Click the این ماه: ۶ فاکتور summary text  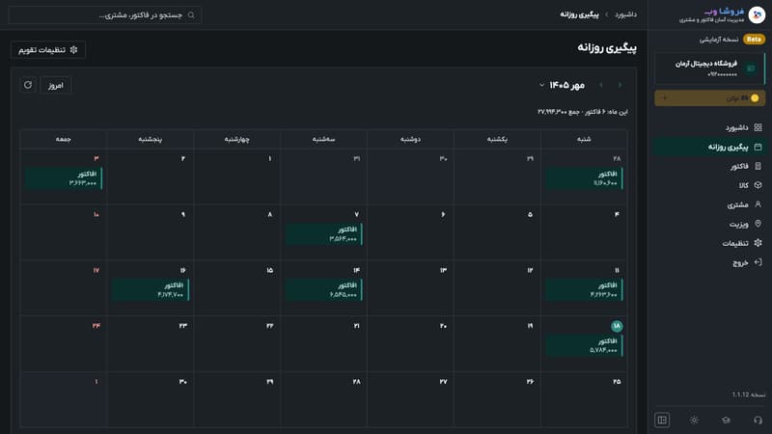pos(583,112)
